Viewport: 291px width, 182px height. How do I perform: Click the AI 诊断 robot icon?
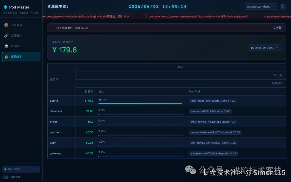[x=6, y=46]
